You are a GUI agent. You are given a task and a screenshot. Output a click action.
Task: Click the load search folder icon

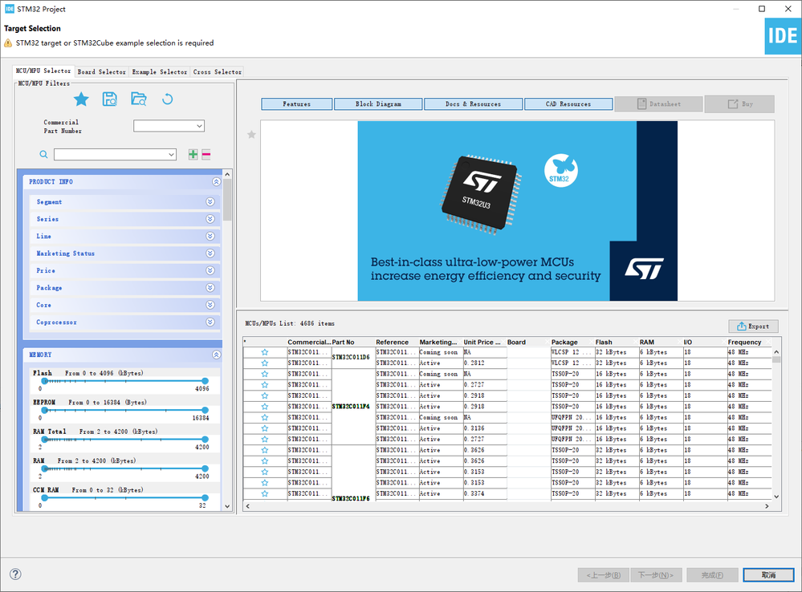139,99
